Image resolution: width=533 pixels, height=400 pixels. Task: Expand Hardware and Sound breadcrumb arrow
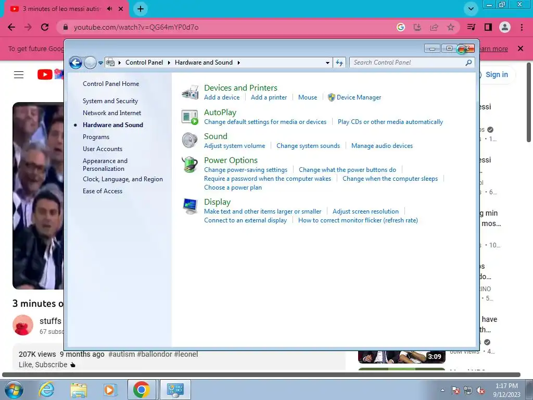238,63
